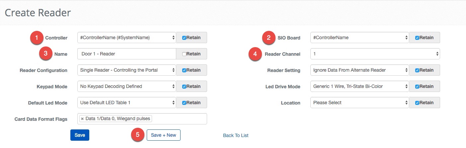Uncheck Retain for Keypad Mode
The image size is (466, 148).
[x=184, y=87]
